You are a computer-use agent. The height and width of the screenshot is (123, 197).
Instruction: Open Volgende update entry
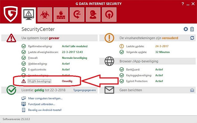136,52
